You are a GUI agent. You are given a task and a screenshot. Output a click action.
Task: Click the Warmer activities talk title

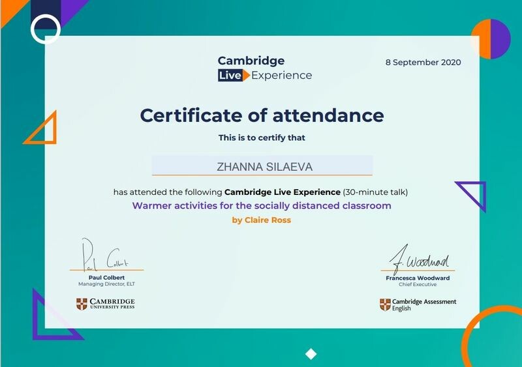(262, 206)
